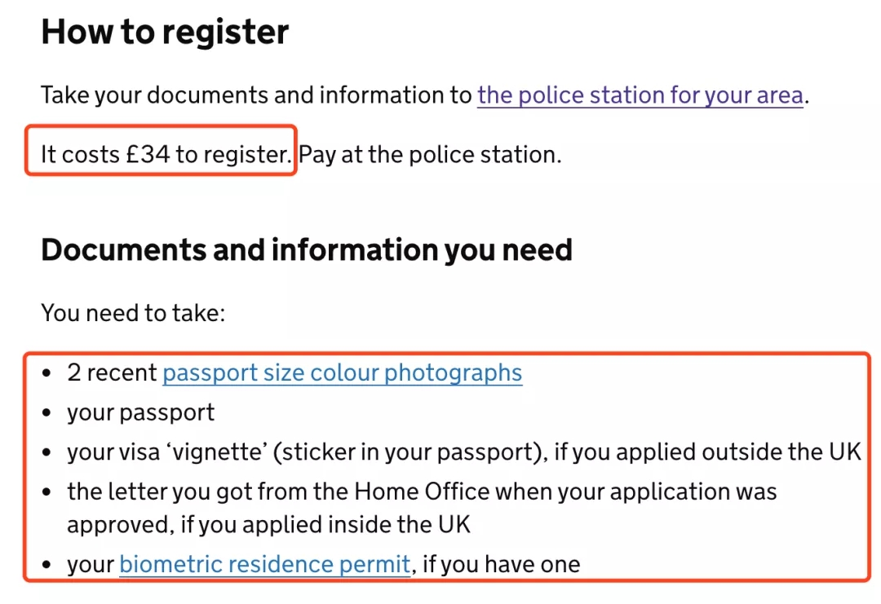Select the 'your passport' list item

pyautogui.click(x=141, y=412)
